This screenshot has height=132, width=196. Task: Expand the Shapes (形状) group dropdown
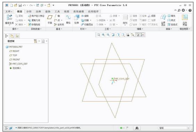pyautogui.click(x=83, y=29)
